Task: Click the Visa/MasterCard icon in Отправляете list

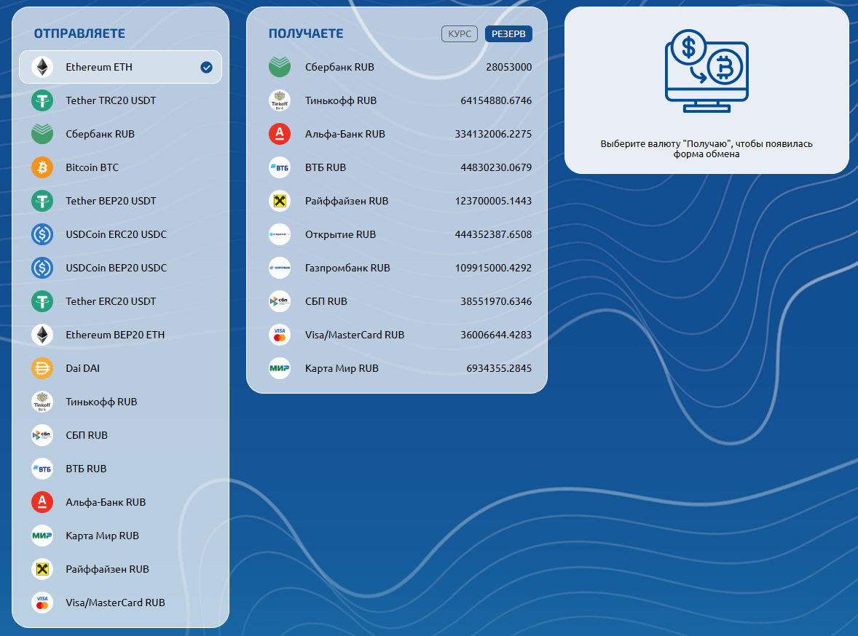Action: 42,603
